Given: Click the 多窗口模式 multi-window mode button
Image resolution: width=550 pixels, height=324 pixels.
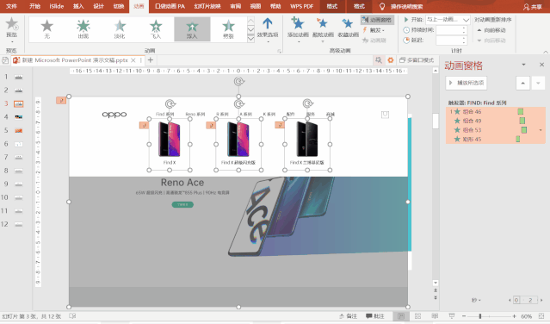Looking at the screenshot, I should [x=417, y=60].
